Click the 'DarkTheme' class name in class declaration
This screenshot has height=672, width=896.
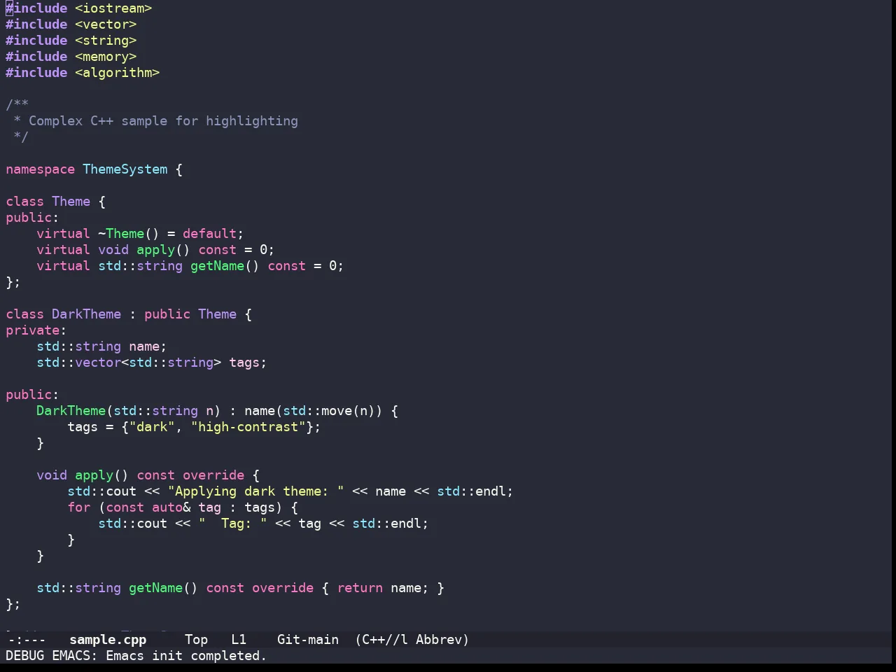[86, 314]
